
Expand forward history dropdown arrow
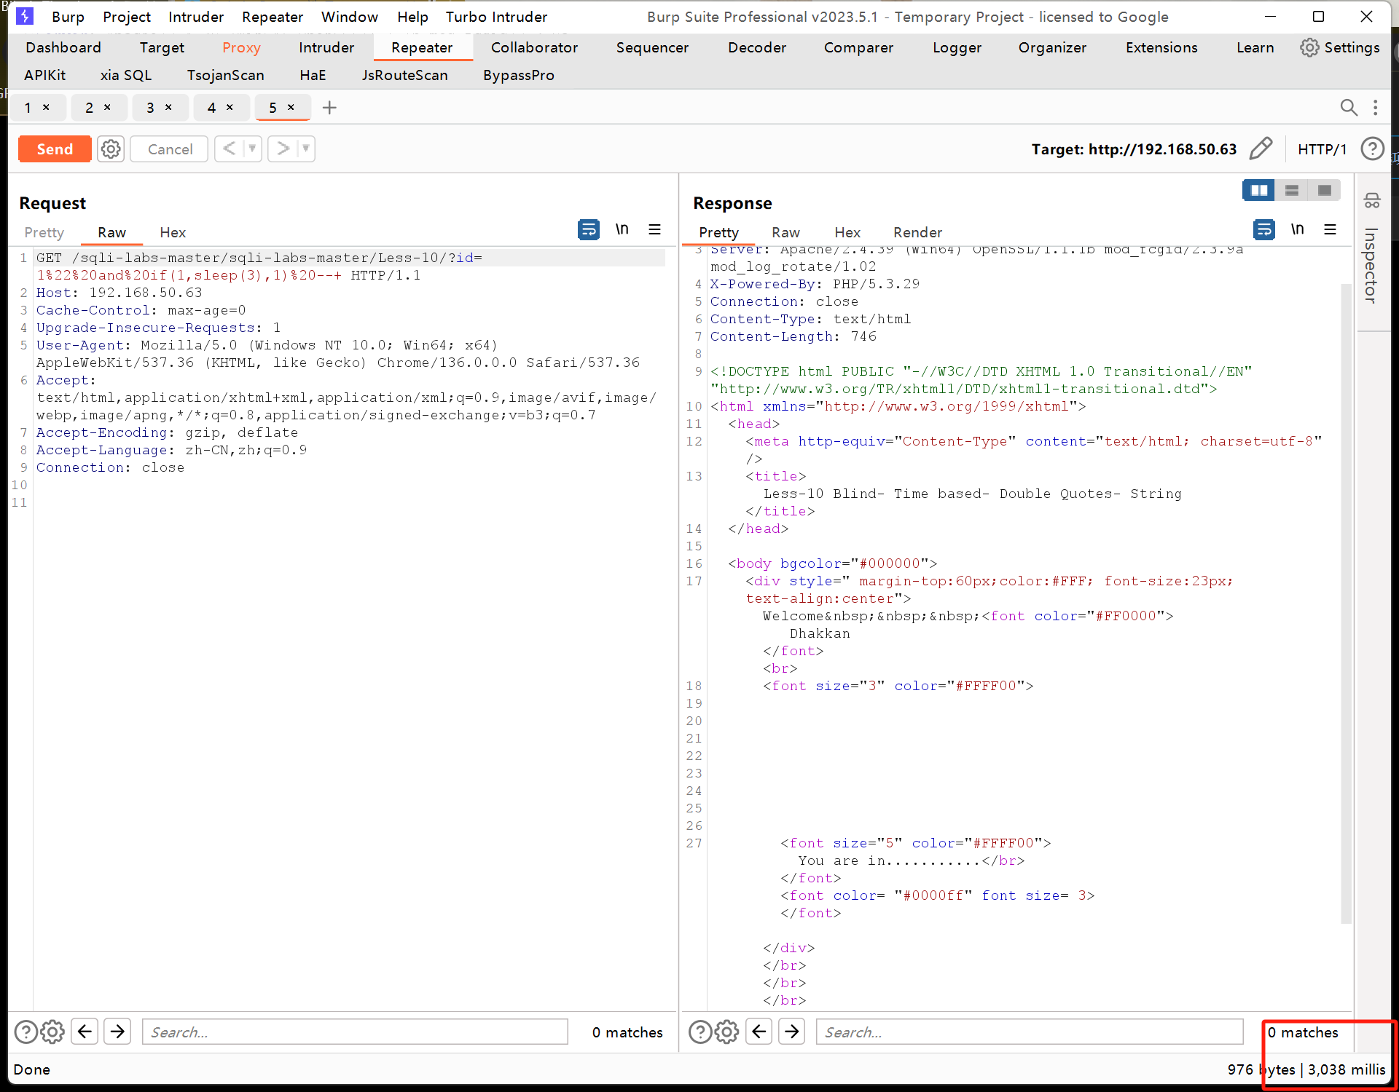tap(306, 149)
